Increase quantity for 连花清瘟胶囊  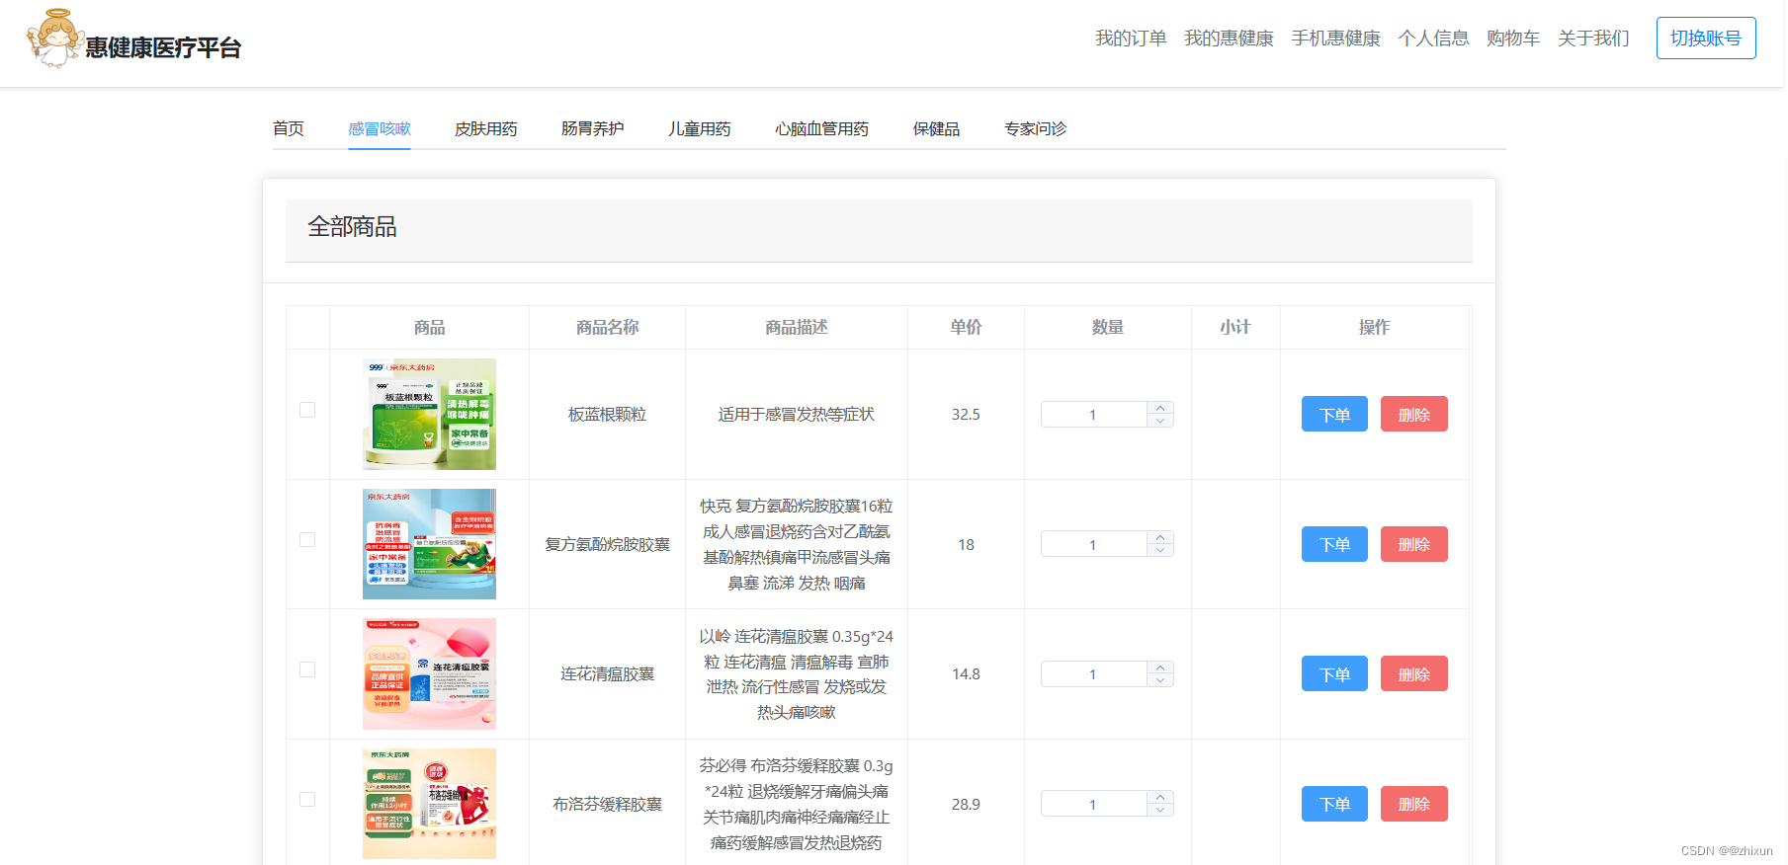pyautogui.click(x=1160, y=668)
